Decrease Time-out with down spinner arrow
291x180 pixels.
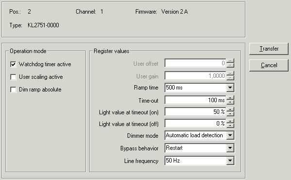230,102
